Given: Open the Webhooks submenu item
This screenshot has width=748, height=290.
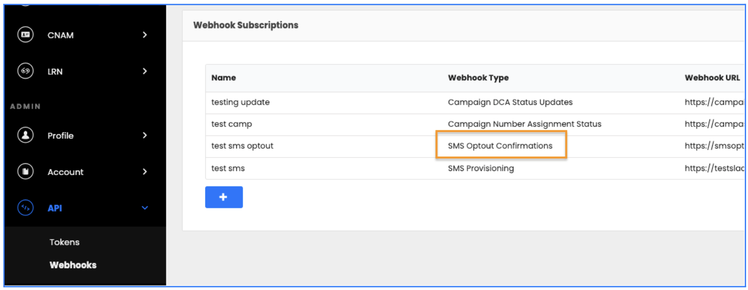Looking at the screenshot, I should tap(73, 265).
